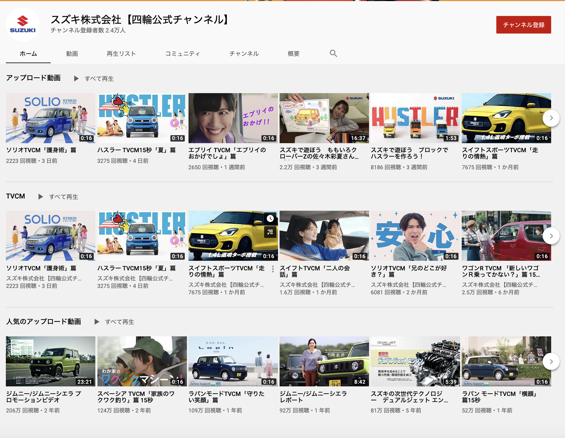This screenshot has height=438, width=565.
Task: Click すべて再生 for TVCM section
Action: pos(64,197)
